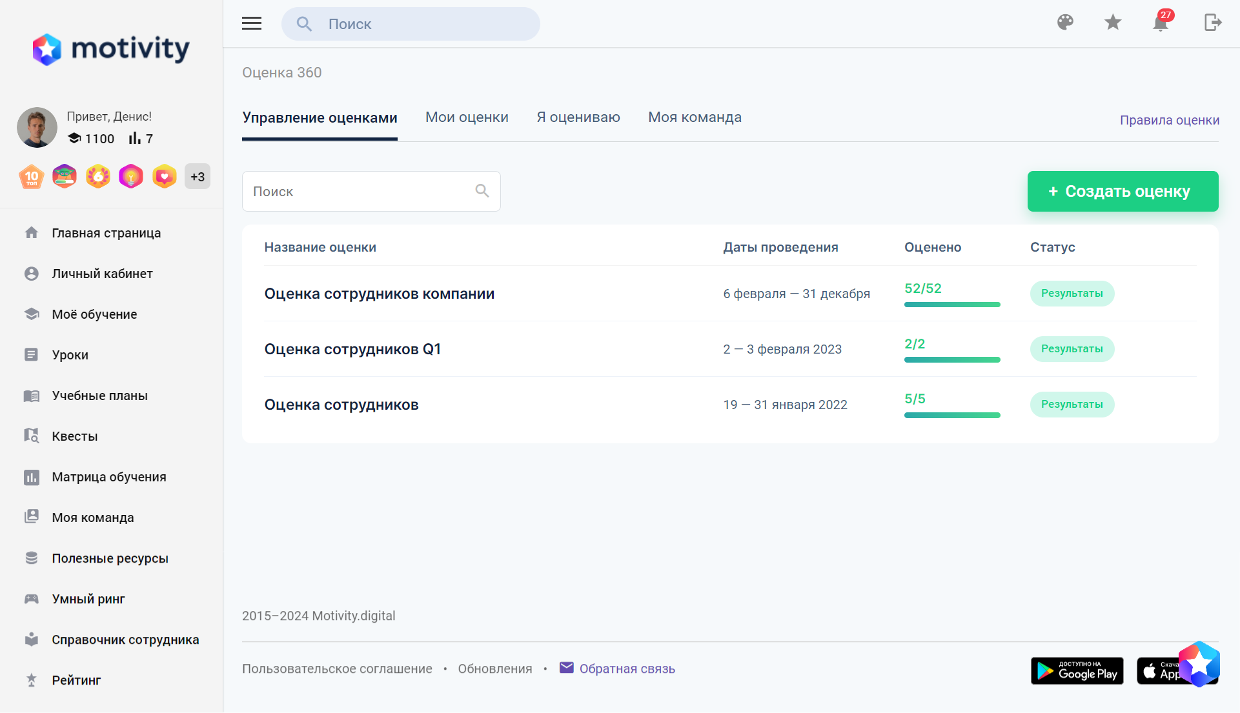
Task: Click the floating Motivity star widget
Action: pos(1199,664)
